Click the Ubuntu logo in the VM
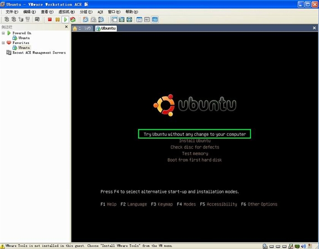This screenshot has width=319, height=249. point(195,105)
